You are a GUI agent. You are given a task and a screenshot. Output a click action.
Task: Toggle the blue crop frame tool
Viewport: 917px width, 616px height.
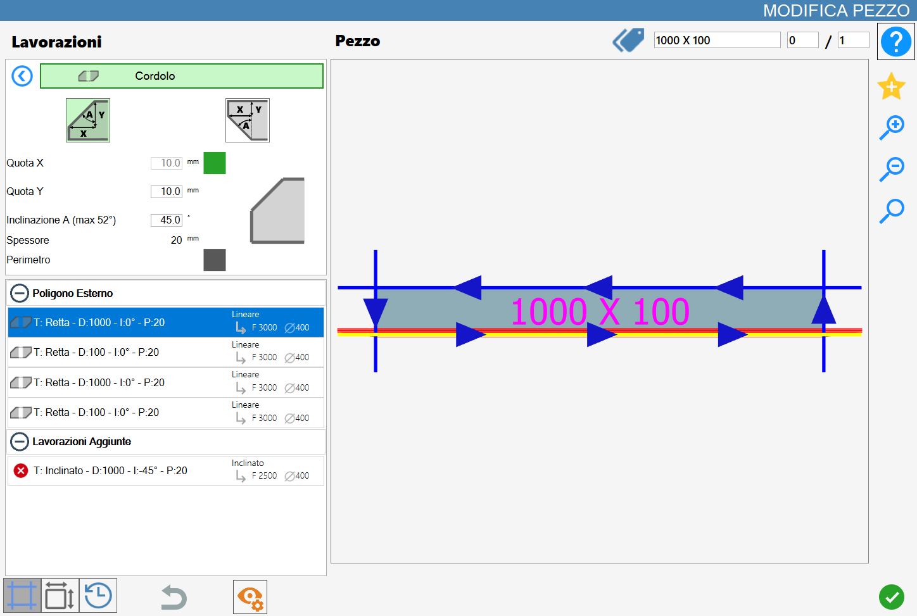[22, 596]
